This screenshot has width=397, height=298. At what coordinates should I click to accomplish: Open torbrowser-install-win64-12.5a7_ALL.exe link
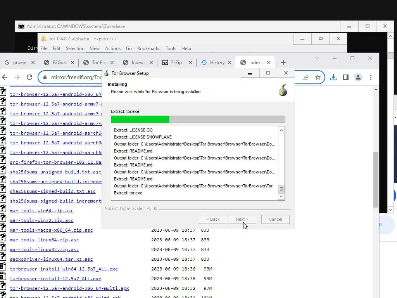pyautogui.click(x=64, y=269)
